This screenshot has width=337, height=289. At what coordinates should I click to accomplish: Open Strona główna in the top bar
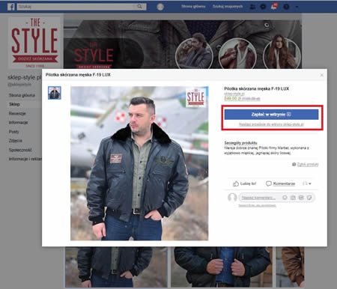193,6
